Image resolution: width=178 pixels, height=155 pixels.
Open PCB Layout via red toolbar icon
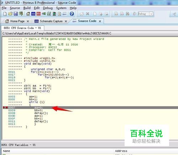pyautogui.click(x=38, y=14)
